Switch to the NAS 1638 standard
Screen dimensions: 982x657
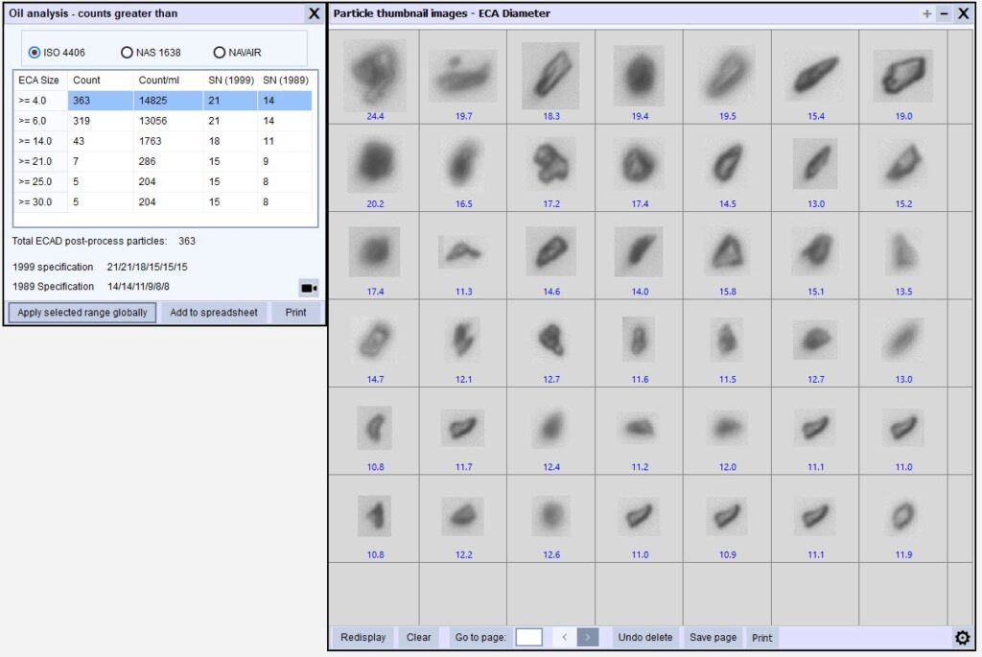coord(126,52)
